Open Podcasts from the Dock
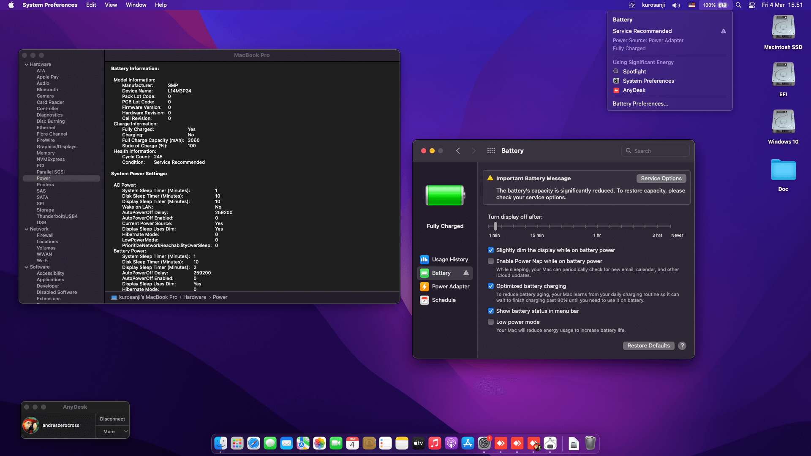 pos(451,443)
